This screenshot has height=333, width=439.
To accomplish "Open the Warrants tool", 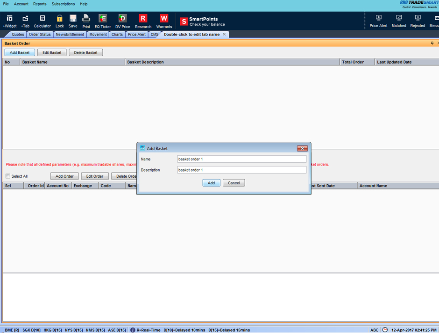I will coord(164,22).
